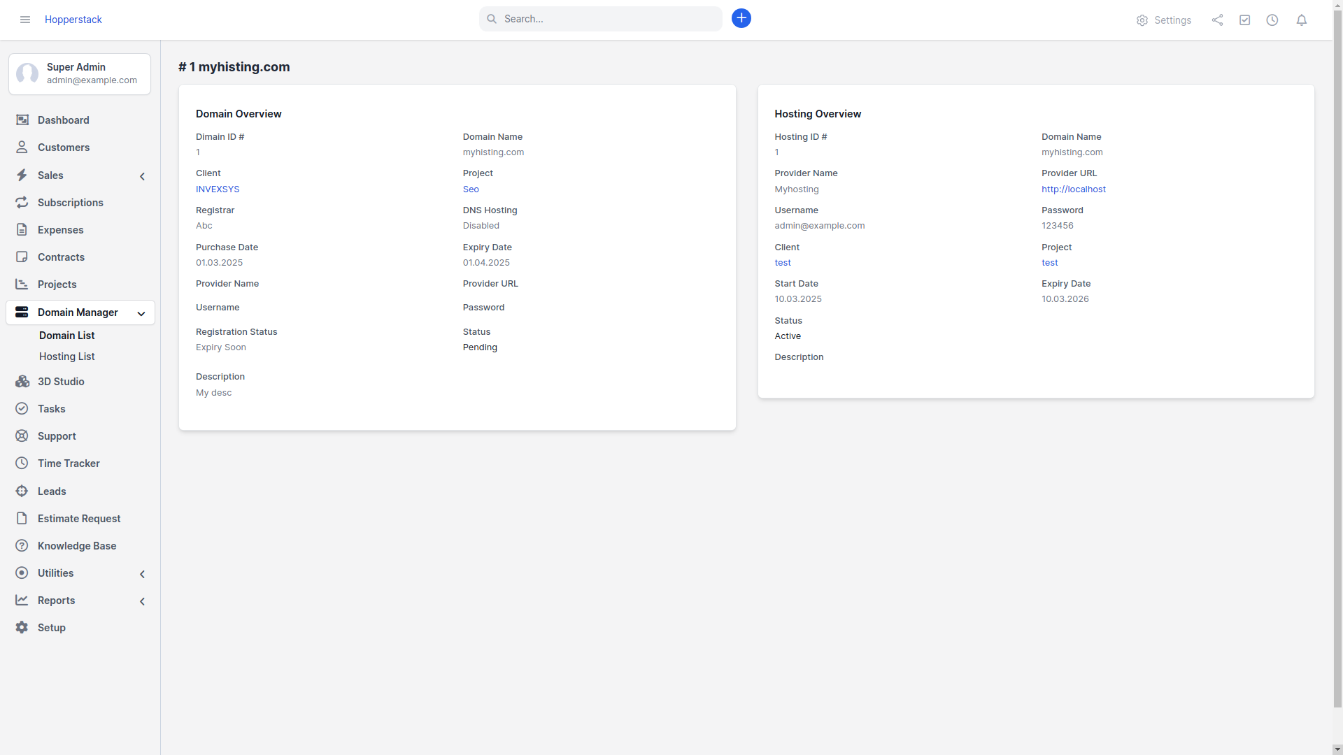
Task: Open the Dashboard from the sidebar
Action: pyautogui.click(x=63, y=120)
